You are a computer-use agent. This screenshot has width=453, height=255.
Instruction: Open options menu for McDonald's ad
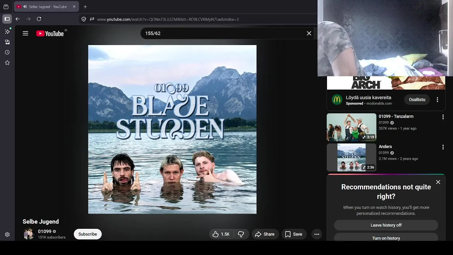coord(437,100)
